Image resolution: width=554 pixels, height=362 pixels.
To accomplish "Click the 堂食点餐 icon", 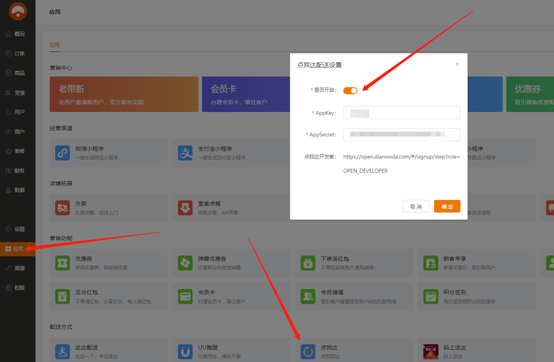I will tap(185, 208).
